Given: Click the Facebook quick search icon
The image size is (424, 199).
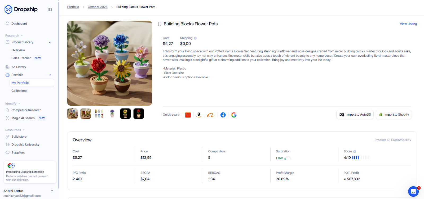Looking at the screenshot, I should tap(223, 115).
